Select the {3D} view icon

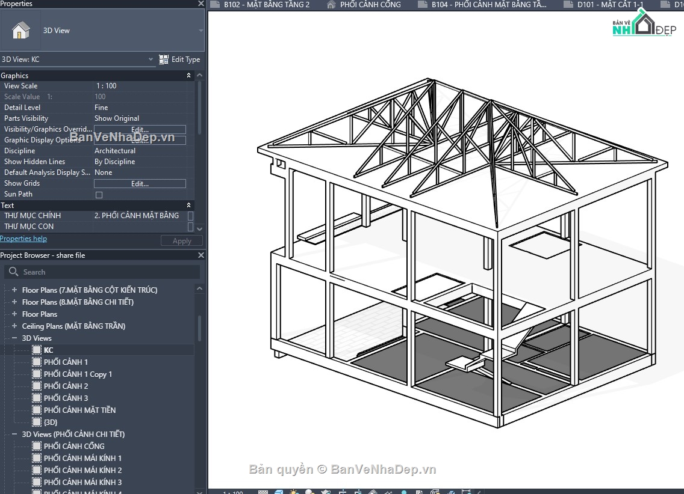[x=37, y=422]
